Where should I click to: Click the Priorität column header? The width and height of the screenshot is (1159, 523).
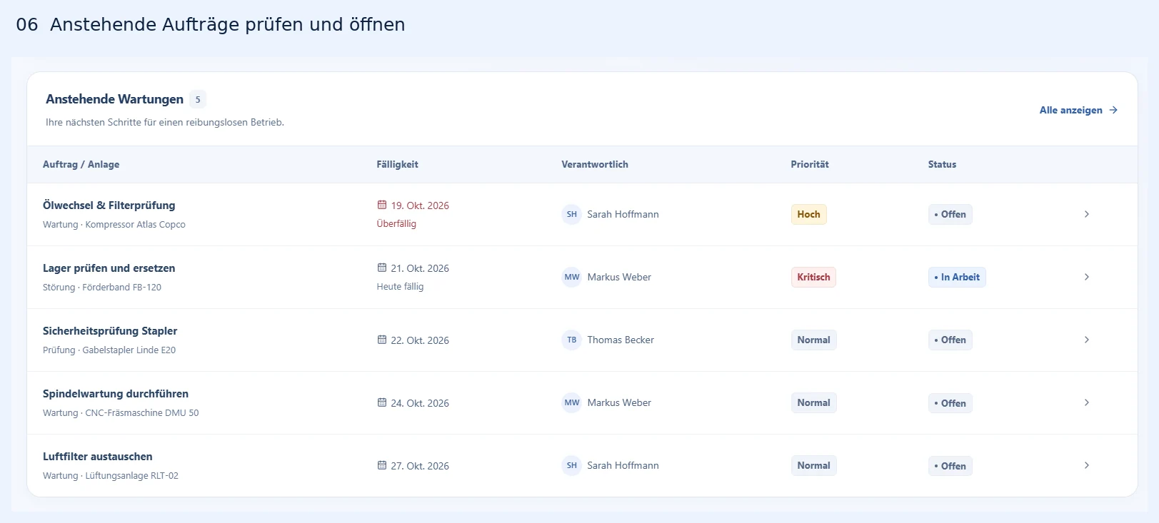(x=810, y=164)
